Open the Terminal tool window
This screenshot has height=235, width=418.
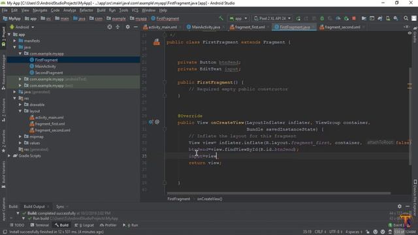[40, 225]
